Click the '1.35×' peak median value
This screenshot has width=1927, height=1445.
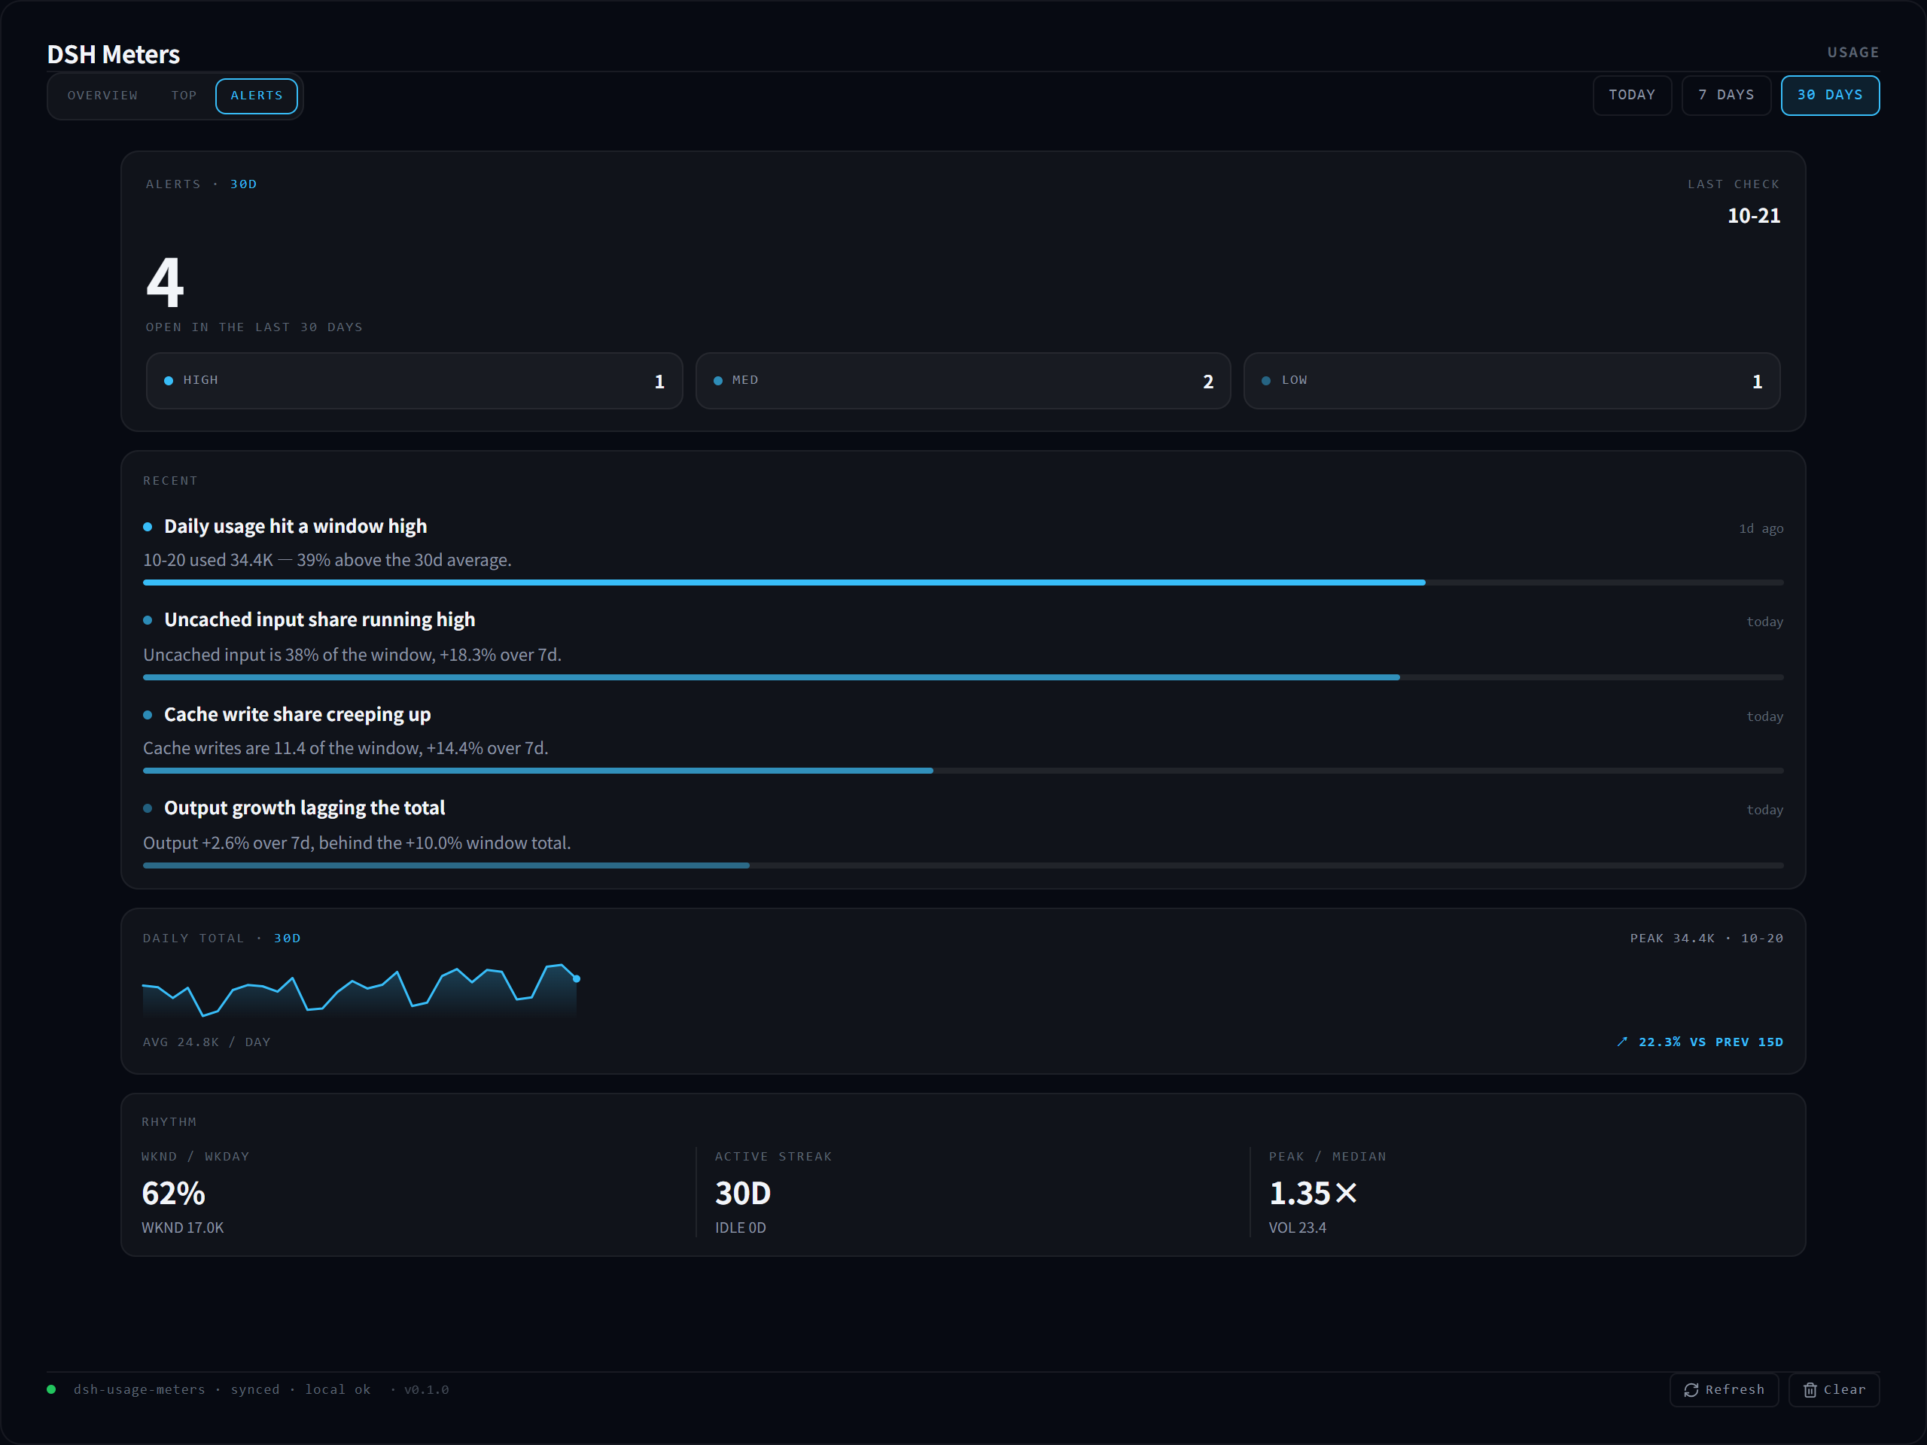click(1313, 1194)
